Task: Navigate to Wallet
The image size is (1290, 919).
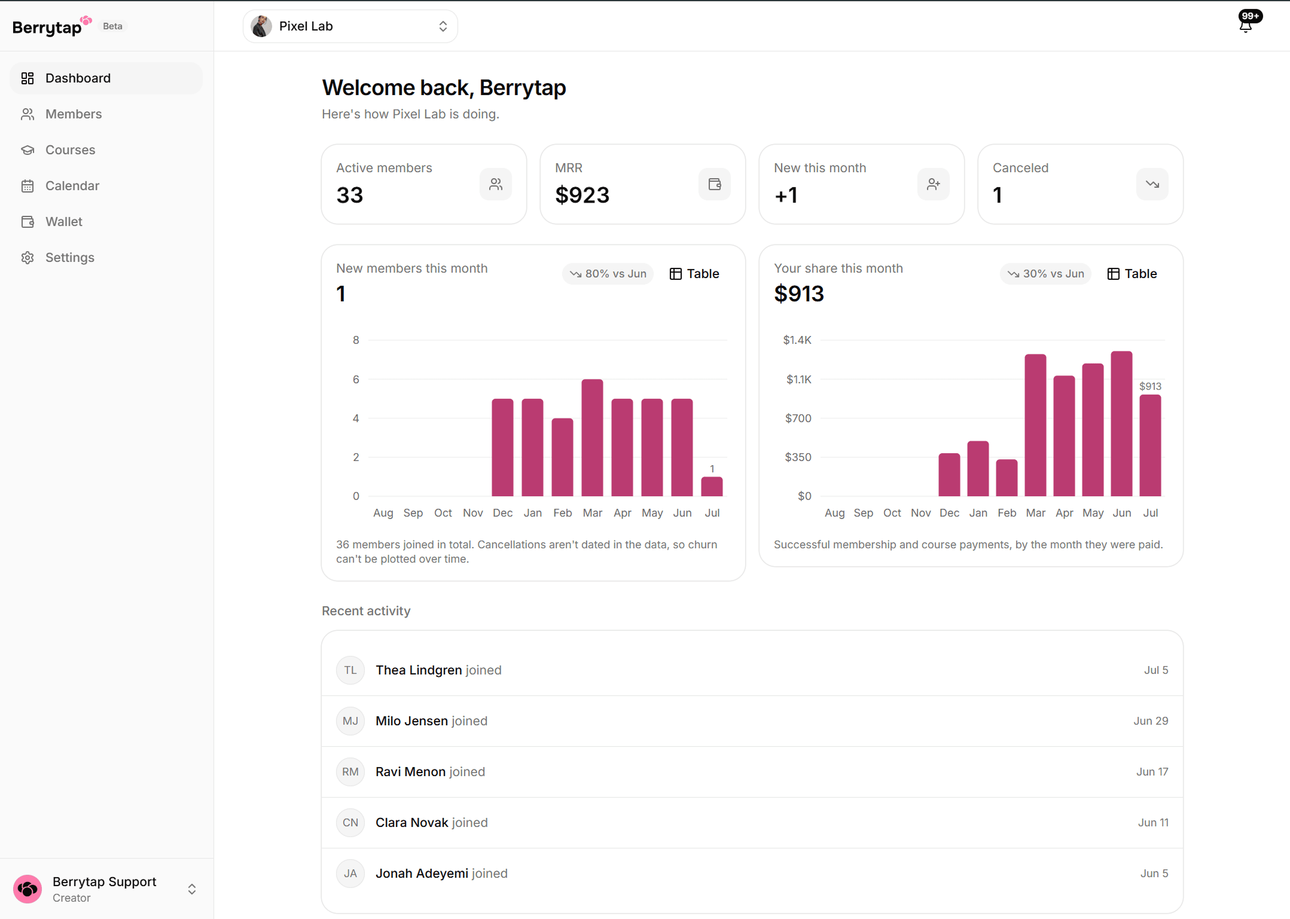Action: [106, 222]
